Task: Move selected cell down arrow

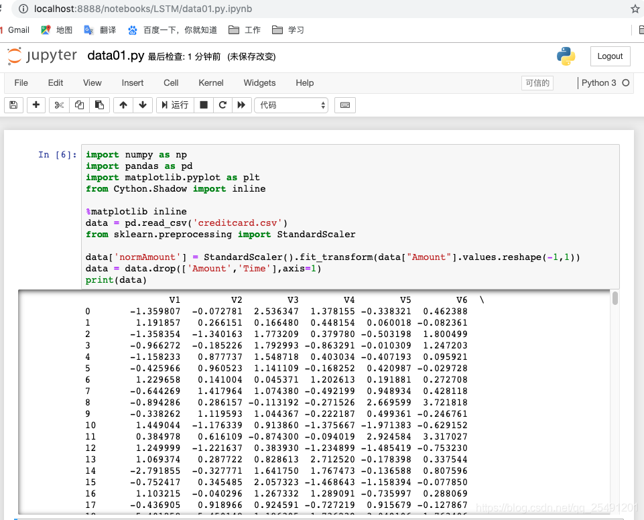Action: [143, 105]
